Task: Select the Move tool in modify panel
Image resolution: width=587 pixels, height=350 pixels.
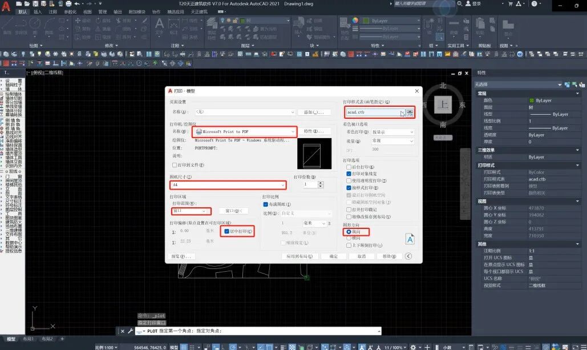Action: click(83, 21)
